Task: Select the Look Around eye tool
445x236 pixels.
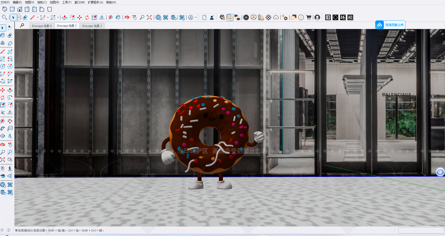Action: [3, 176]
